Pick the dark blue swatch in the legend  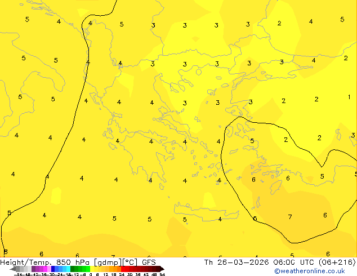(53, 269)
